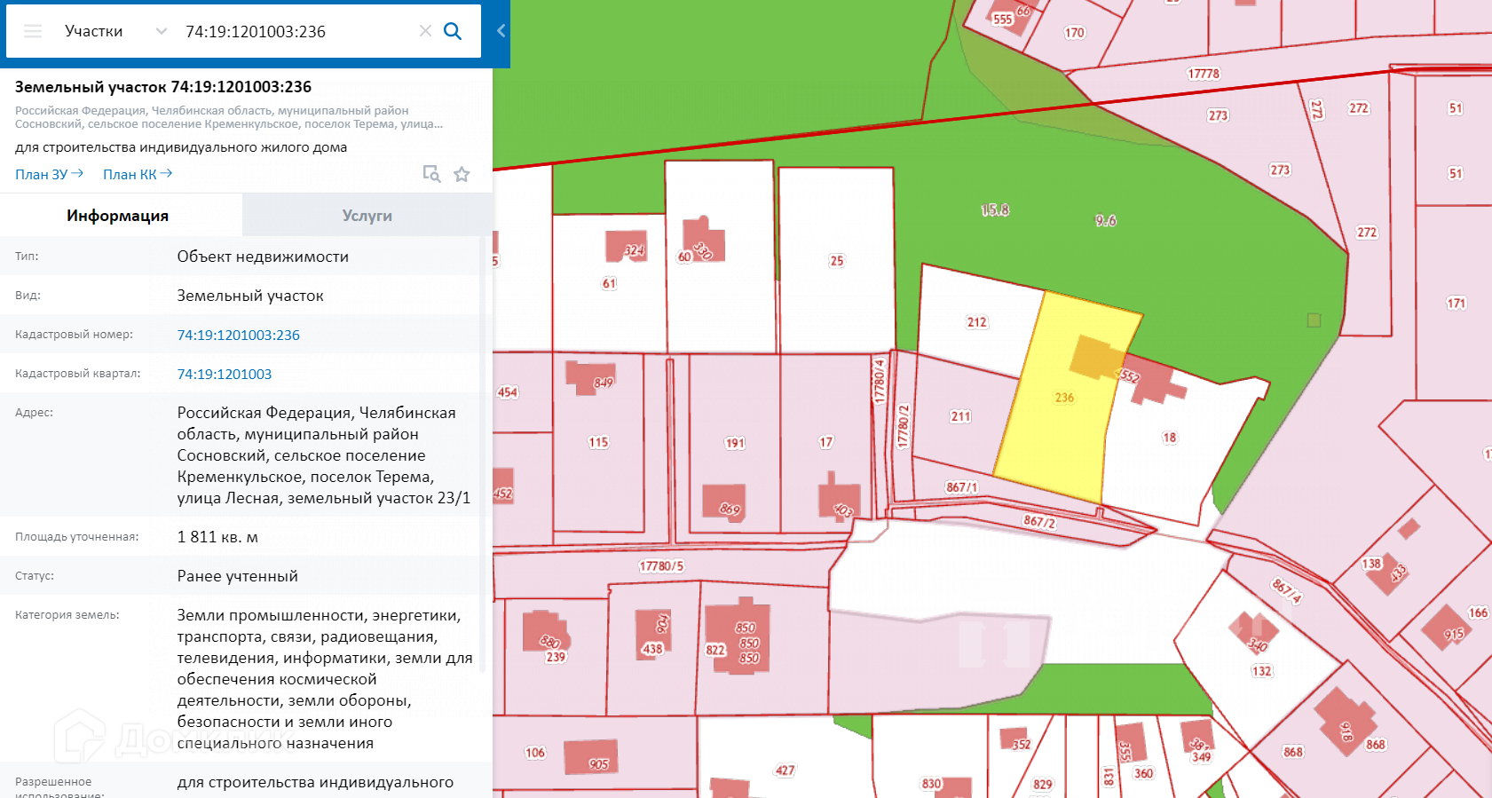Image resolution: width=1492 pixels, height=798 pixels.
Task: Click parcel 18 on the map
Action: pos(1170,438)
